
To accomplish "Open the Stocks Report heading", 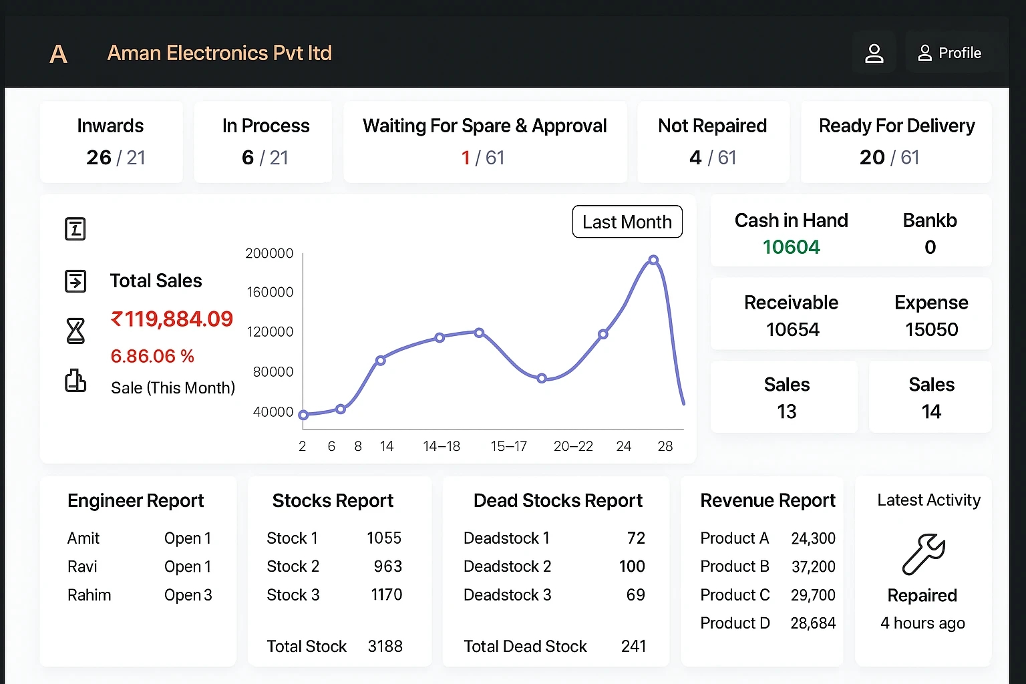I will 333,501.
